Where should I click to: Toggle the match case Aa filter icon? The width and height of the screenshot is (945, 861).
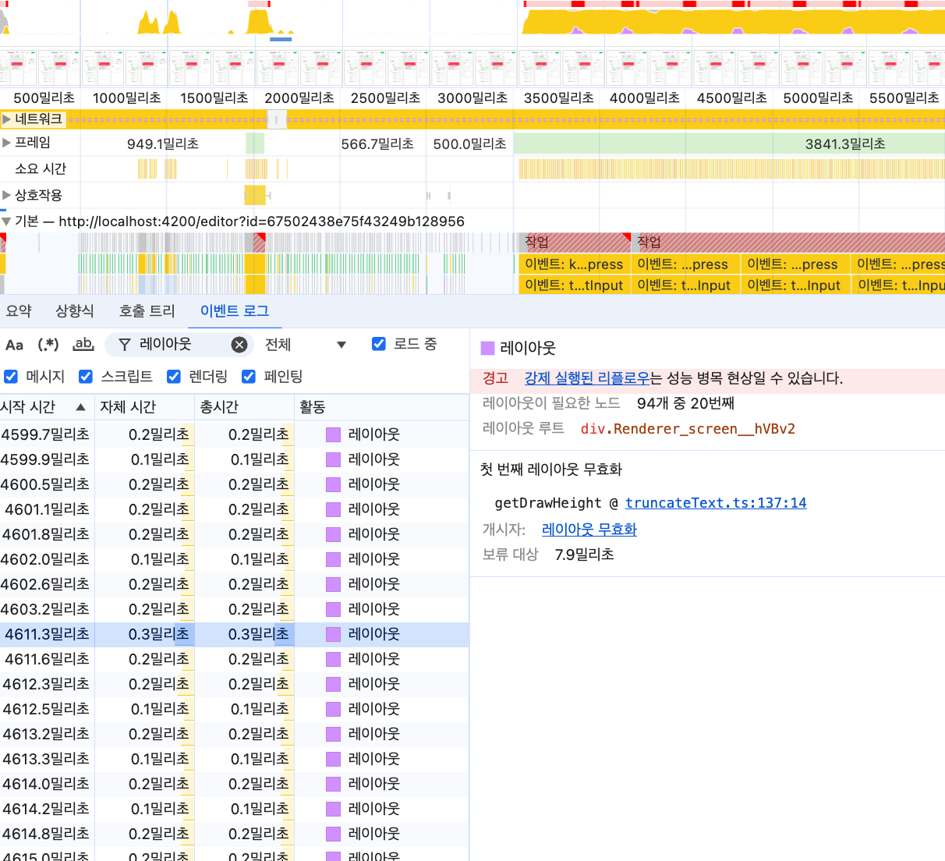pyautogui.click(x=14, y=345)
